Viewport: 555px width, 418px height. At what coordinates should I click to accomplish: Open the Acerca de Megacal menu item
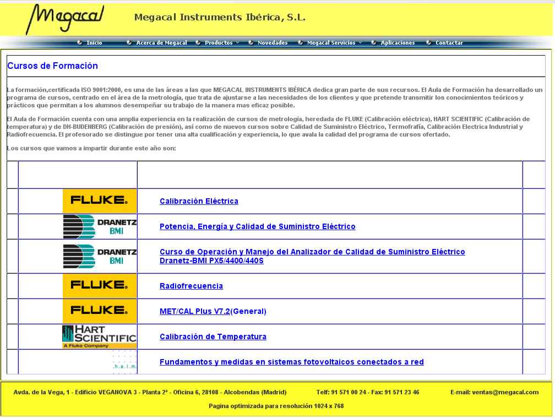[161, 43]
